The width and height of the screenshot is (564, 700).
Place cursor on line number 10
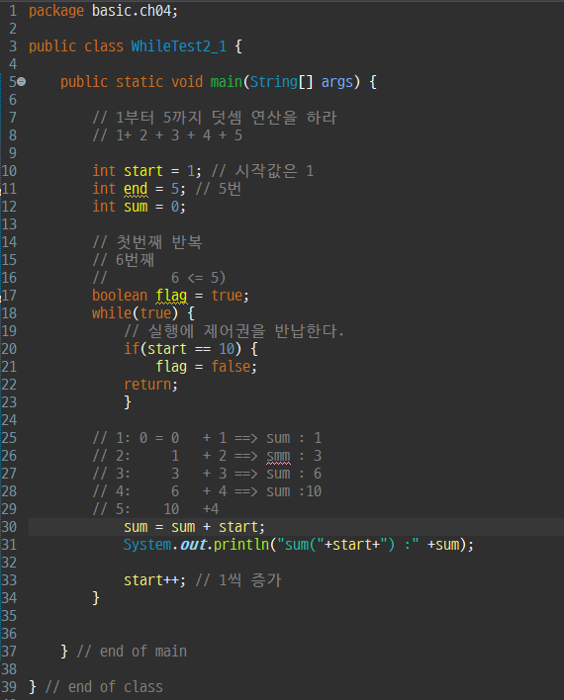(9, 171)
